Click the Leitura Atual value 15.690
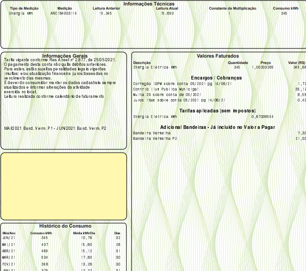Image resolution: width=306 pixels, height=271 pixels. pos(167,14)
